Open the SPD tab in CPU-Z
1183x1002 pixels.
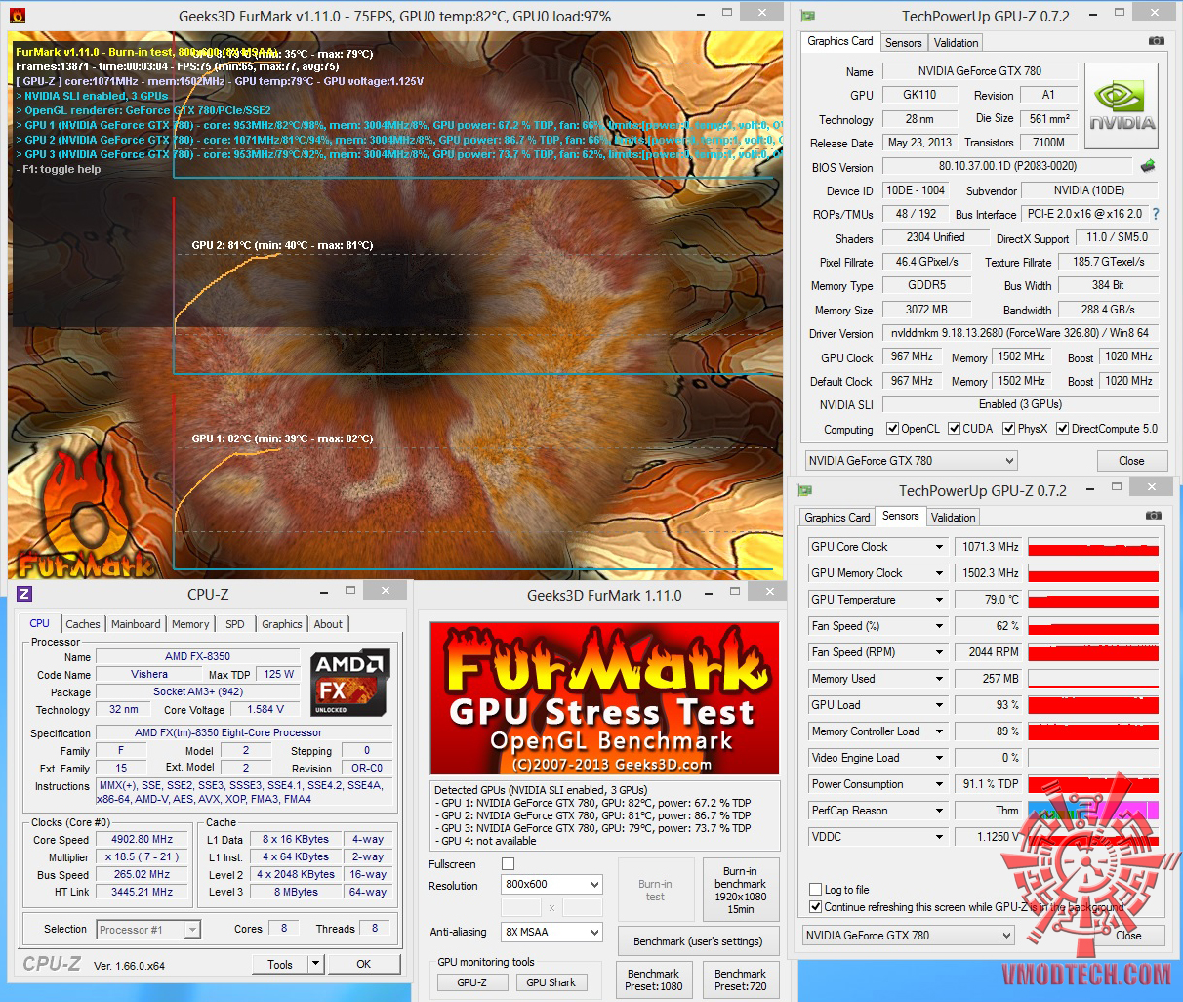tap(235, 624)
